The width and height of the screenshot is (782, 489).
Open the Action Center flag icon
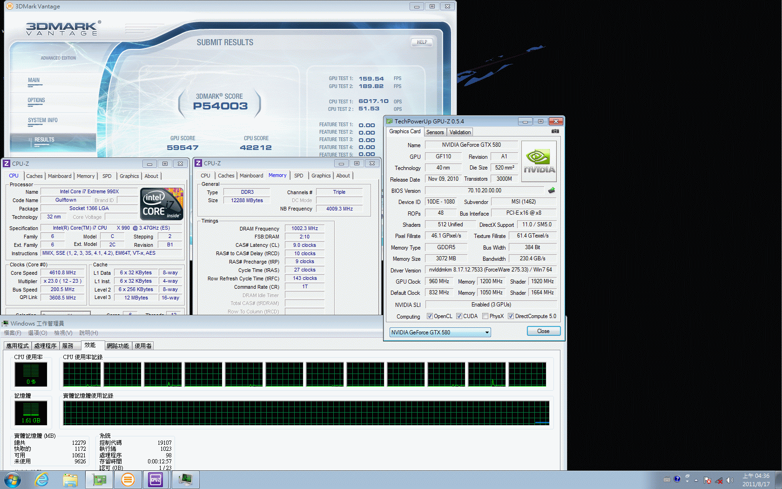(x=708, y=480)
